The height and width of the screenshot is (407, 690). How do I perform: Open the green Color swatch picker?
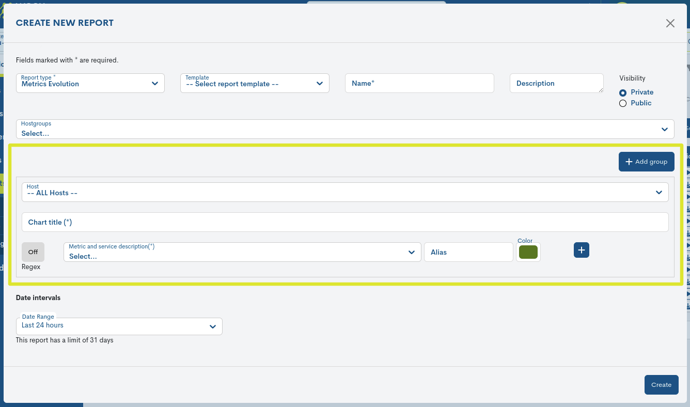click(x=528, y=252)
